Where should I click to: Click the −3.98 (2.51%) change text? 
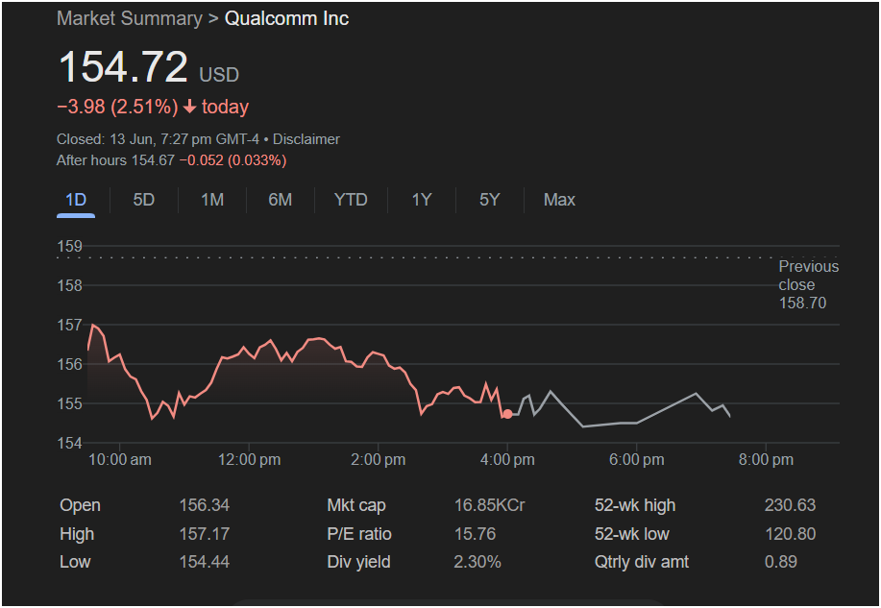117,107
